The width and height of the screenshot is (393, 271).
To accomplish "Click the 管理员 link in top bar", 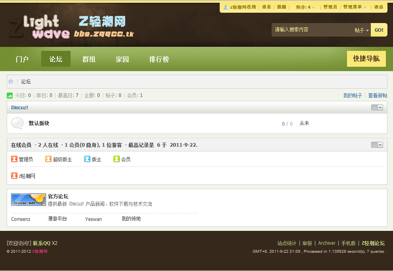I will pyautogui.click(x=330, y=7).
